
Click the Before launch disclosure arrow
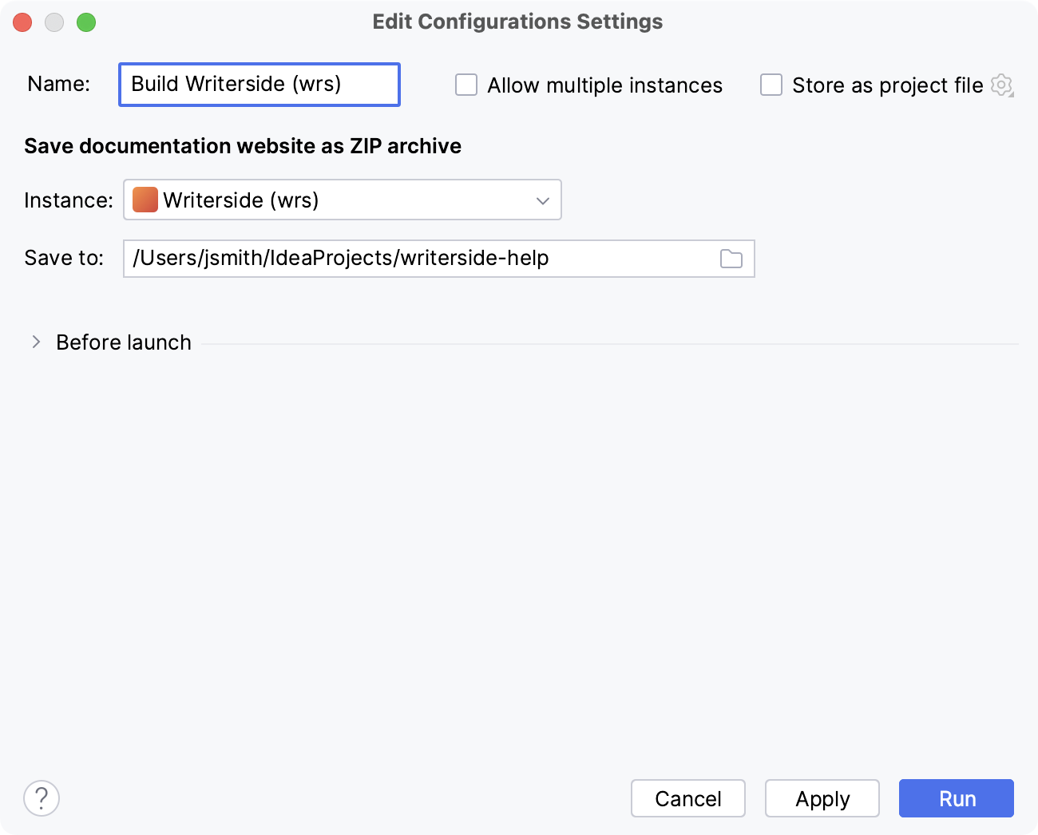[35, 342]
